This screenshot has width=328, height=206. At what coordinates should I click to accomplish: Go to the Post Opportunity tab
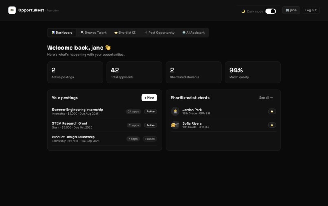(x=160, y=33)
